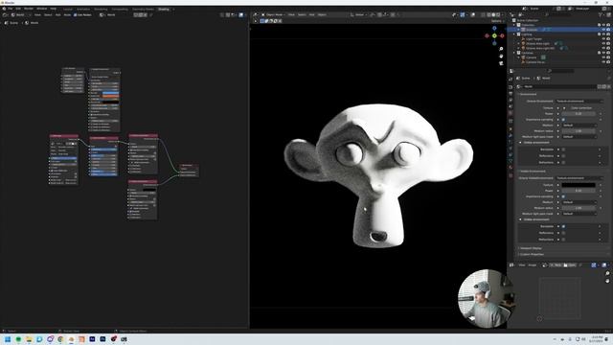Click the orange color swatch in top node
This screenshot has height=345, width=613.
(111, 96)
